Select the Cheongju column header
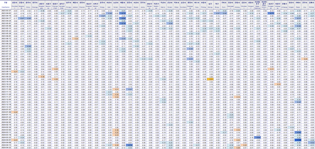 click(35, 5)
